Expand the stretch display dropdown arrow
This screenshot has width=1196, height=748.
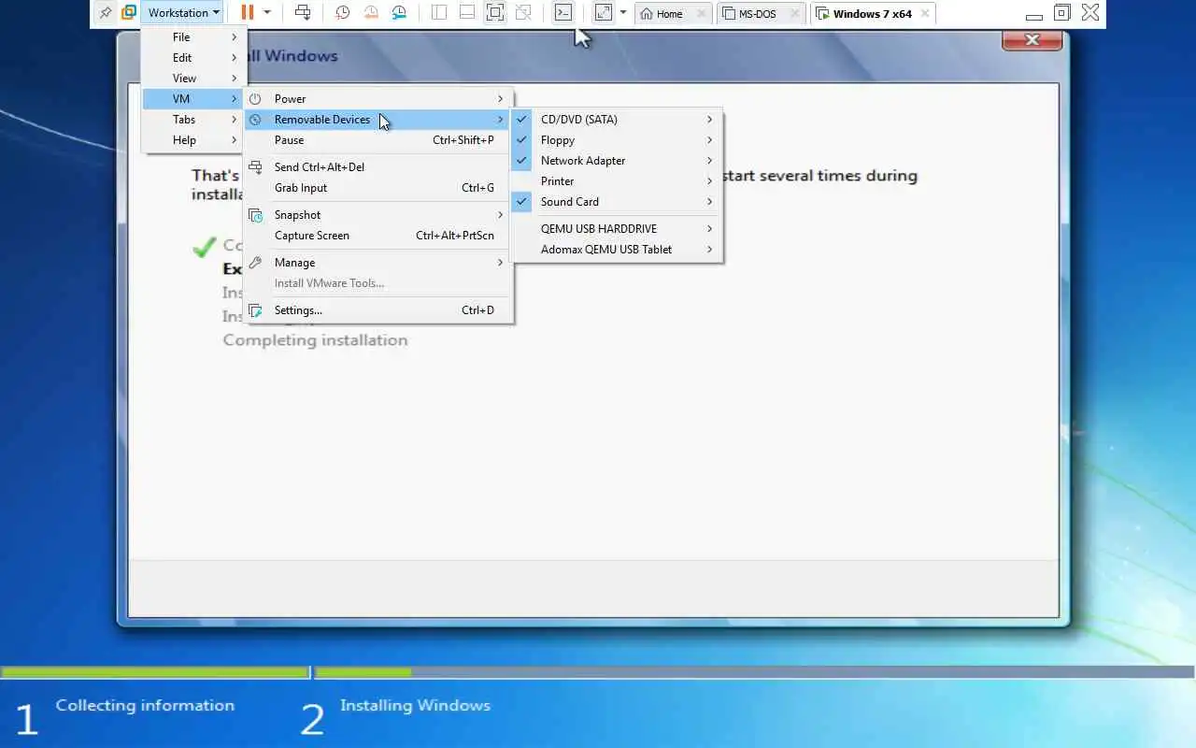click(x=623, y=13)
